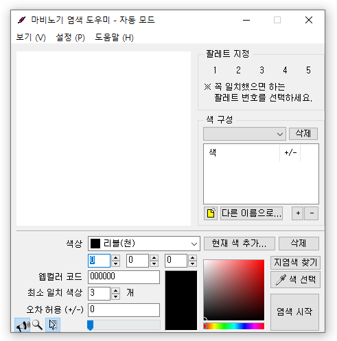Focus the third RGB value field
This screenshot has width=337, height=341.
tap(176, 261)
